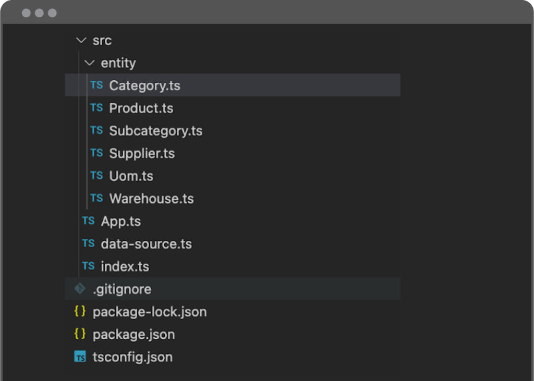Open the Subcategory.ts file

pyautogui.click(x=156, y=131)
